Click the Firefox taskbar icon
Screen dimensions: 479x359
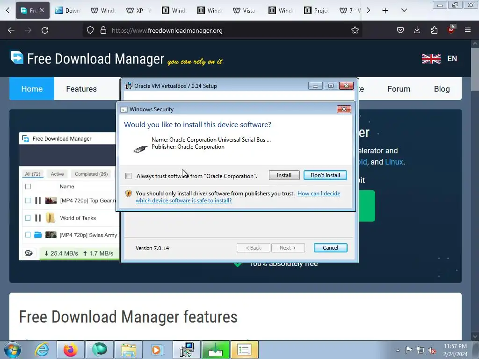coord(70,350)
